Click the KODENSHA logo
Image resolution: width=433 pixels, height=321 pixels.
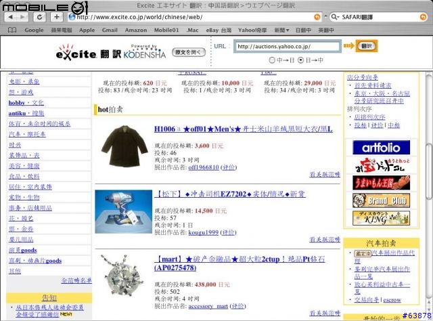coord(144,51)
